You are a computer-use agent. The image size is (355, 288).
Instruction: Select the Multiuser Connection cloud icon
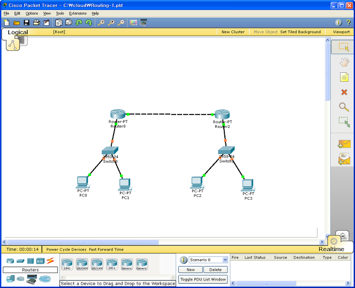pos(45,279)
